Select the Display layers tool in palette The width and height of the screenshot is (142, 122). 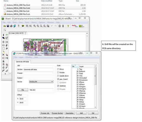point(4,38)
